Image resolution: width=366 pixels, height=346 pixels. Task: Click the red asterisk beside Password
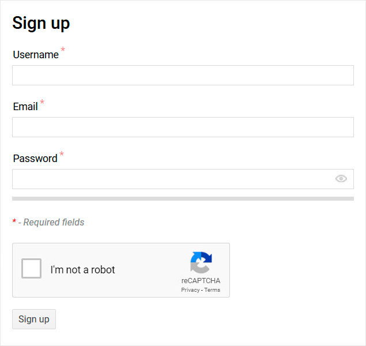(62, 155)
